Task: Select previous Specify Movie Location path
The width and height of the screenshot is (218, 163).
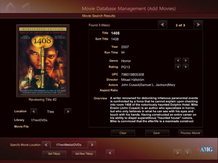Action: pyautogui.click(x=46, y=145)
